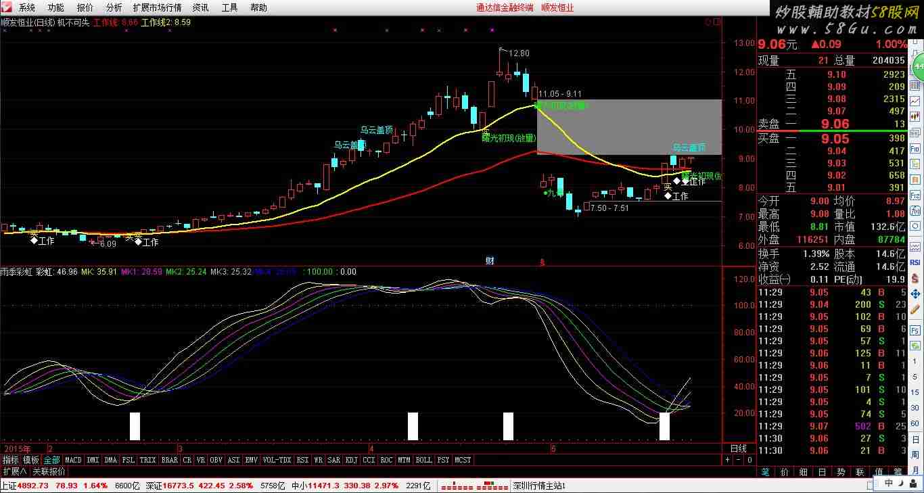Open the 报价 menu
This screenshot has width=924, height=493.
pos(85,7)
